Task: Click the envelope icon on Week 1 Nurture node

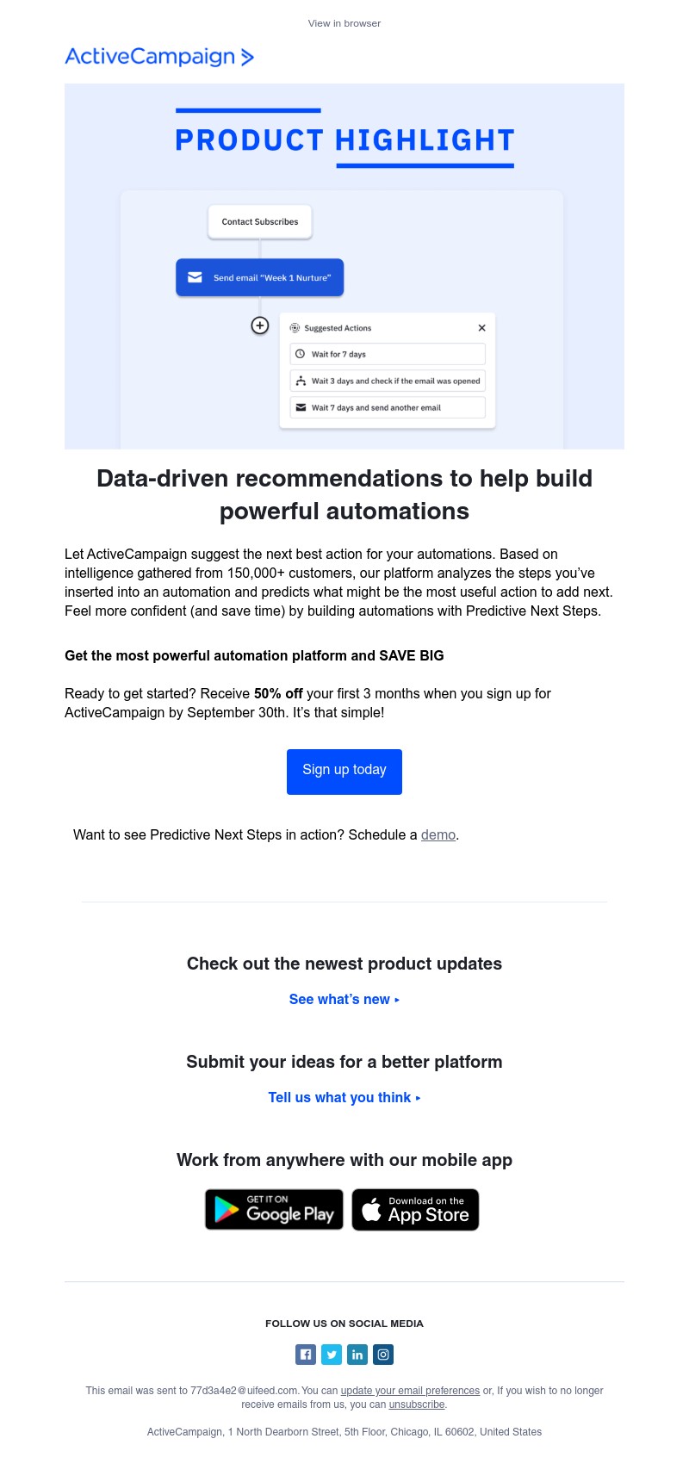Action: [x=194, y=277]
